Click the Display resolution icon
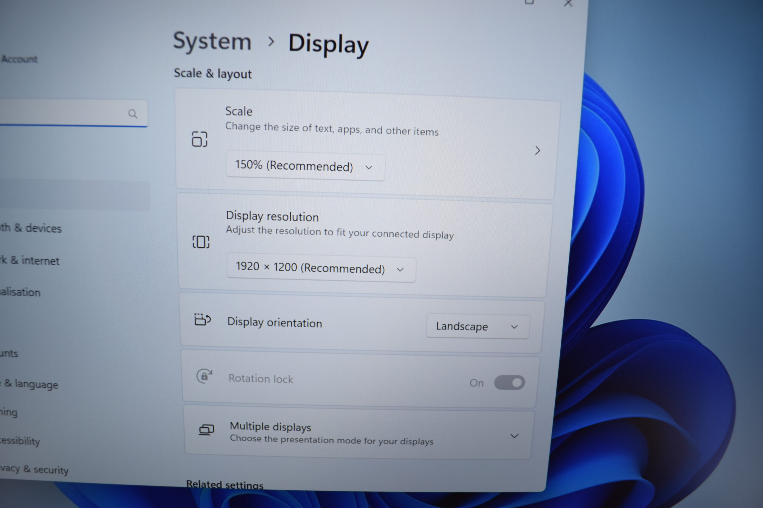Screen dimensions: 763x508 (x=201, y=242)
